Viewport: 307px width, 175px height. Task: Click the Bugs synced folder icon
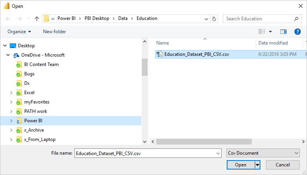click(19, 74)
